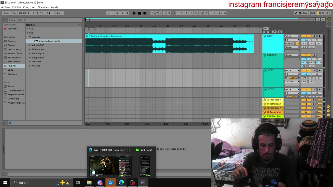Toggle MIDI Arrangement Overdub plus icon
Image resolution: width=333 pixels, height=187 pixels.
pyautogui.click(x=152, y=13)
